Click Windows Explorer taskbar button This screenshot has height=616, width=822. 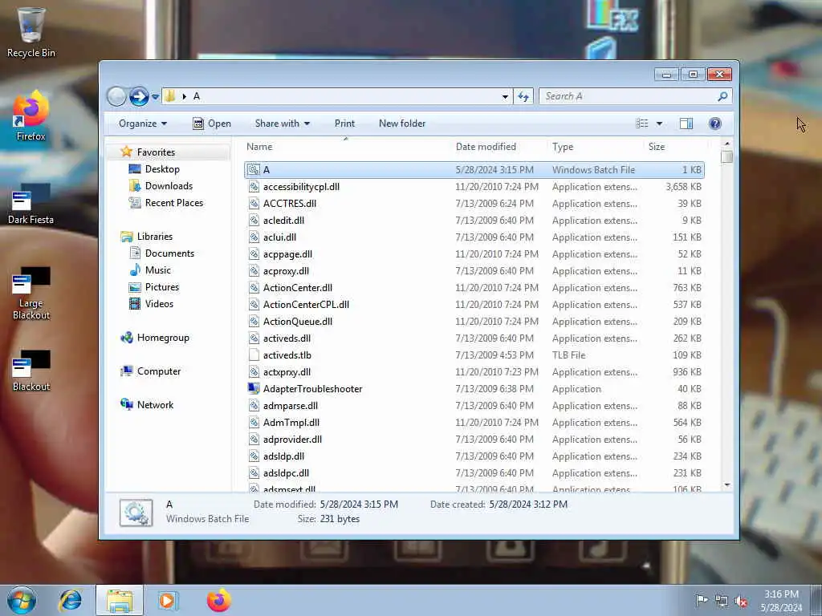tap(120, 601)
